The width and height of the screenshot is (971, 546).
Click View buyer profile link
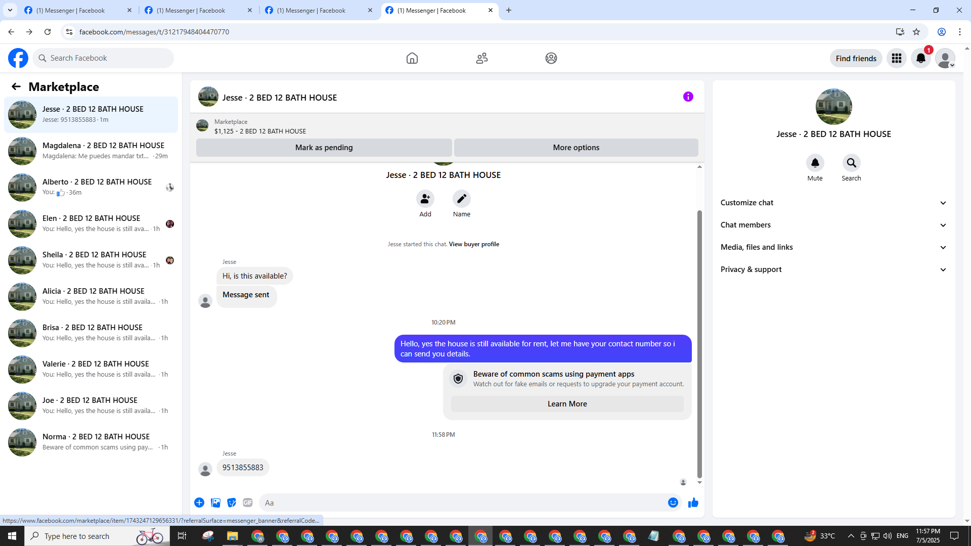pyautogui.click(x=473, y=244)
